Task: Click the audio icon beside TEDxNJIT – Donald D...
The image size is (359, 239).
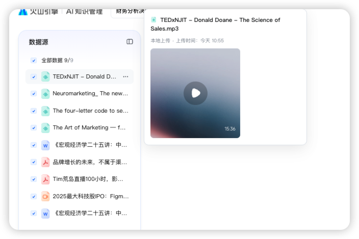Action: [x=45, y=76]
